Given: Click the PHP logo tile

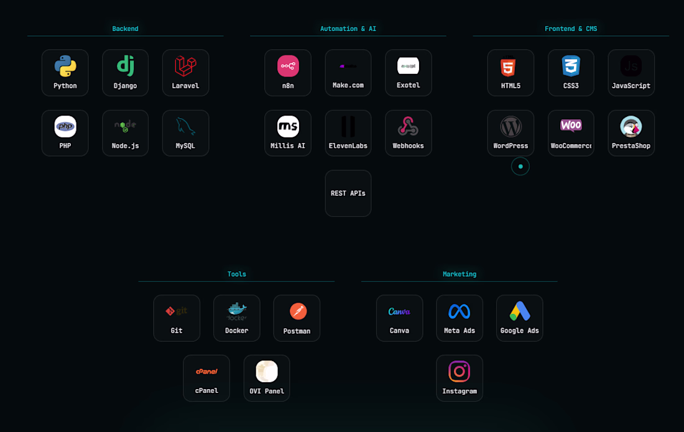Looking at the screenshot, I should pos(65,133).
